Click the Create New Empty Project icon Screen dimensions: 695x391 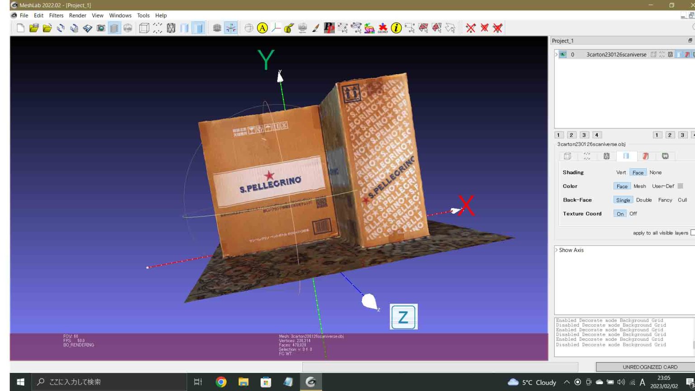[x=20, y=28]
